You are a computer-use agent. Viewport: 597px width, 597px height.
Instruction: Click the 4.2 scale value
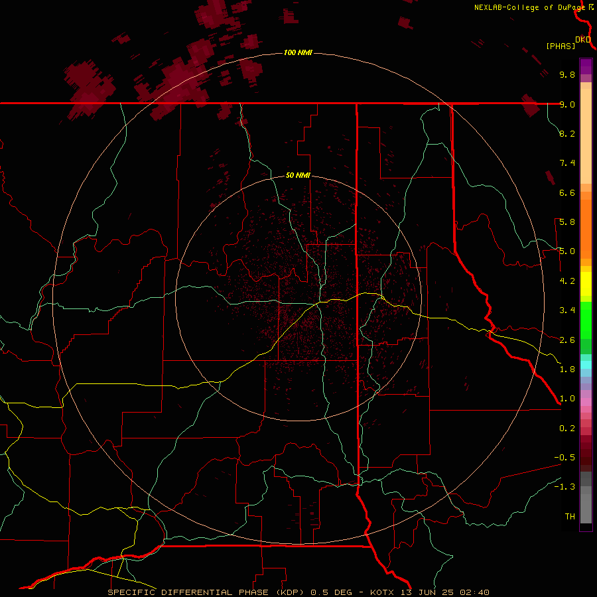point(567,281)
